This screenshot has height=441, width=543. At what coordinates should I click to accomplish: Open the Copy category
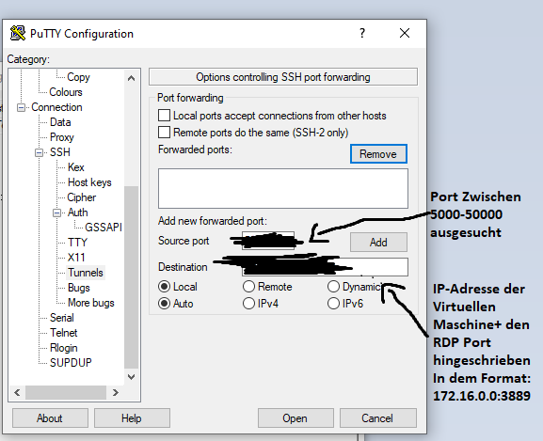click(x=78, y=77)
